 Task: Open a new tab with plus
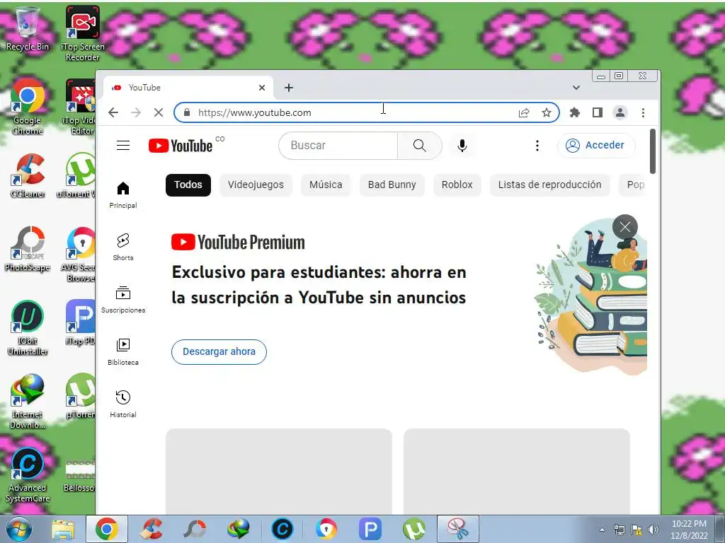[289, 88]
